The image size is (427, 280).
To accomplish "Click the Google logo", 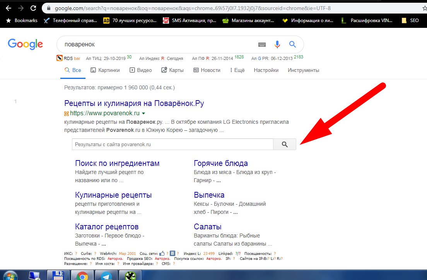I will click(x=25, y=44).
